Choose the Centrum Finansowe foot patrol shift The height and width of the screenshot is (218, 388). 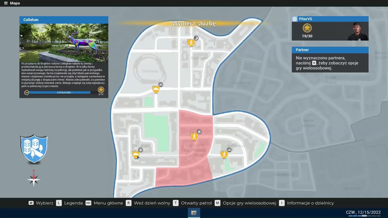click(194, 136)
